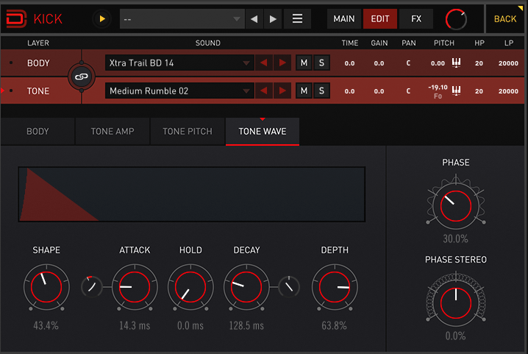The height and width of the screenshot is (354, 528).
Task: Adjust the attack curve small knob
Action: (92, 287)
